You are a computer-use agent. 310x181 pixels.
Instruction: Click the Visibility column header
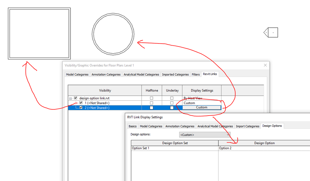click(105, 90)
